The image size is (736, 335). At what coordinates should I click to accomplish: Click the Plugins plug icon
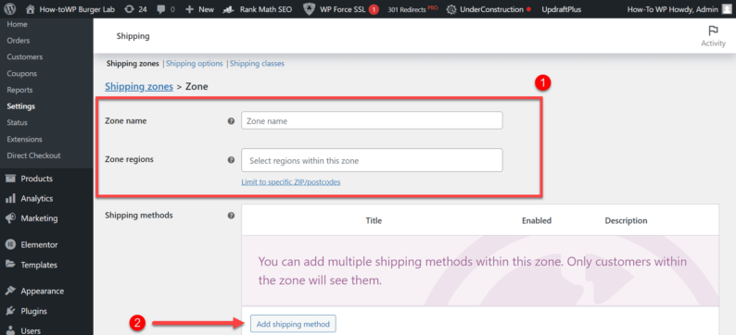[x=10, y=311]
